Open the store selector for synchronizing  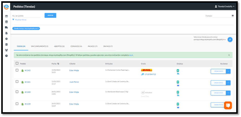tap(210, 40)
